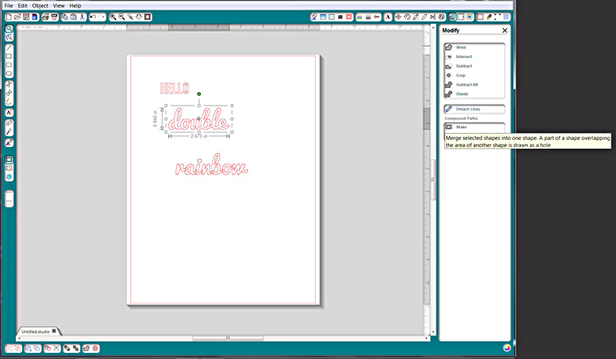Open the Rotate panel icon
Viewport: 616px width, 359px height.
tap(407, 17)
